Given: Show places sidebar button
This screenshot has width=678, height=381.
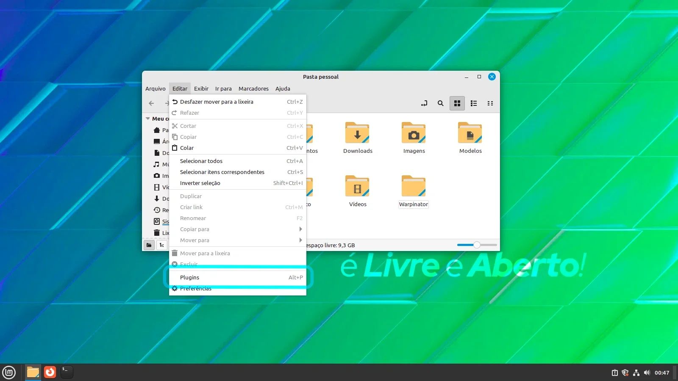Looking at the screenshot, I should coord(149,245).
